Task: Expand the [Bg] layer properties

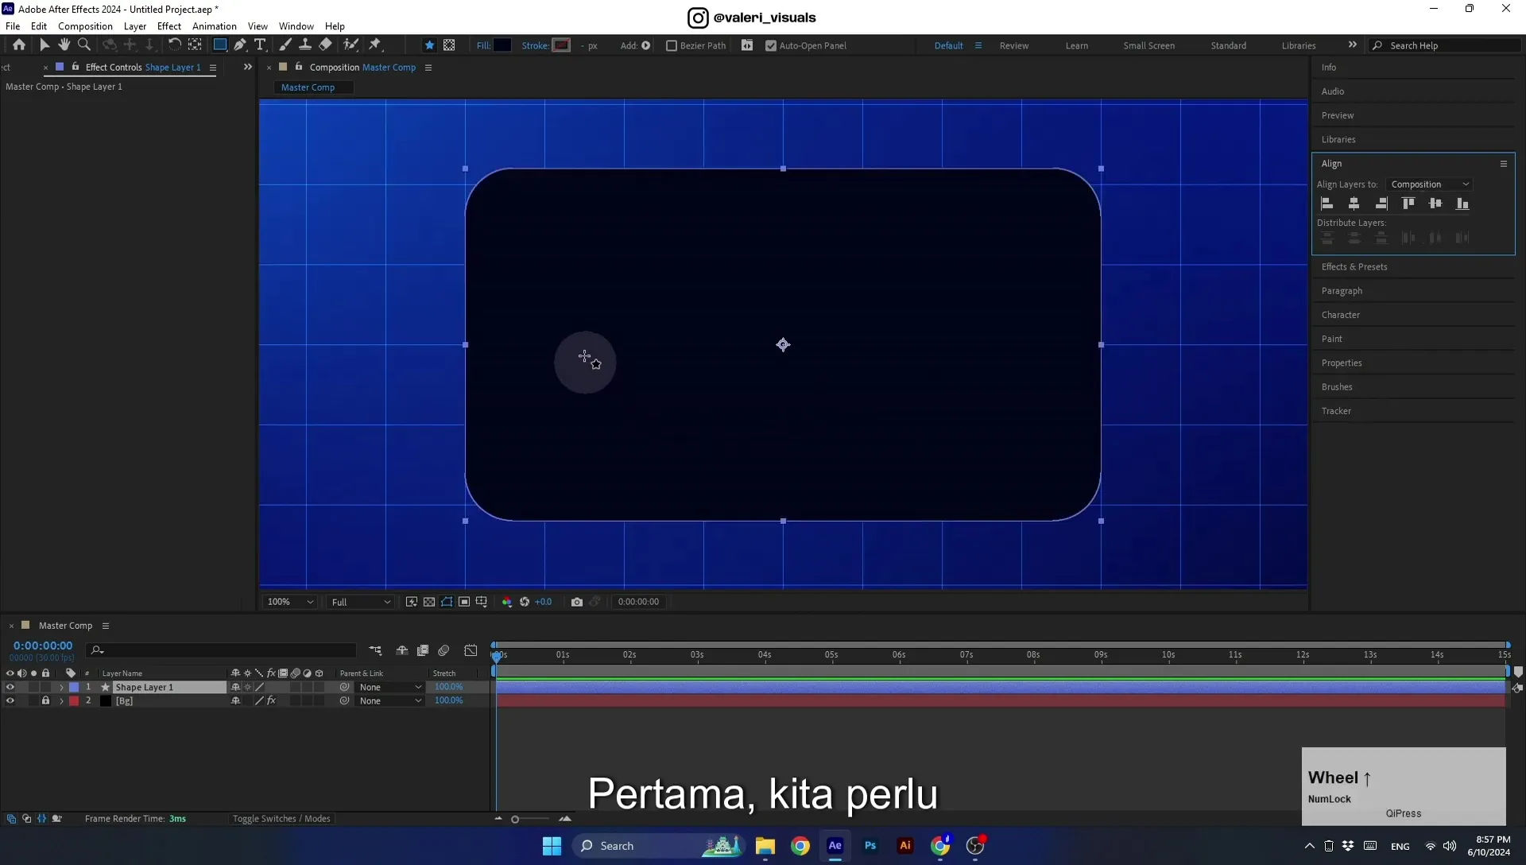Action: 61,700
